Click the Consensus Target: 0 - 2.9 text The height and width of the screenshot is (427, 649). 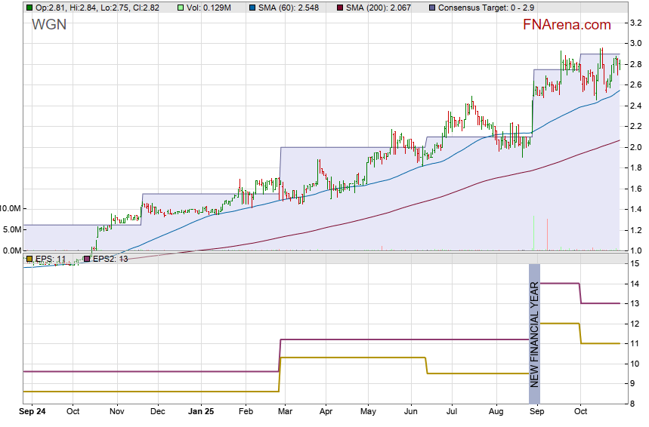tap(487, 7)
